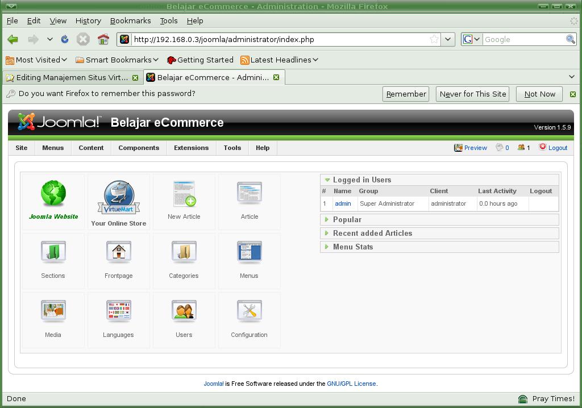This screenshot has height=408, width=582.
Task: Click the Logout link
Action: pyautogui.click(x=557, y=148)
